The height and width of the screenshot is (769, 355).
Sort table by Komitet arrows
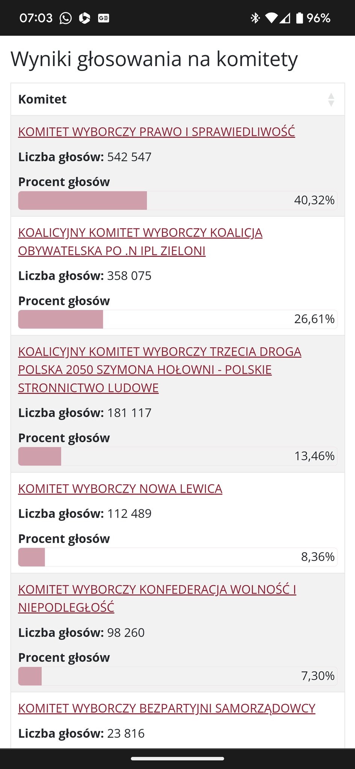tap(331, 100)
